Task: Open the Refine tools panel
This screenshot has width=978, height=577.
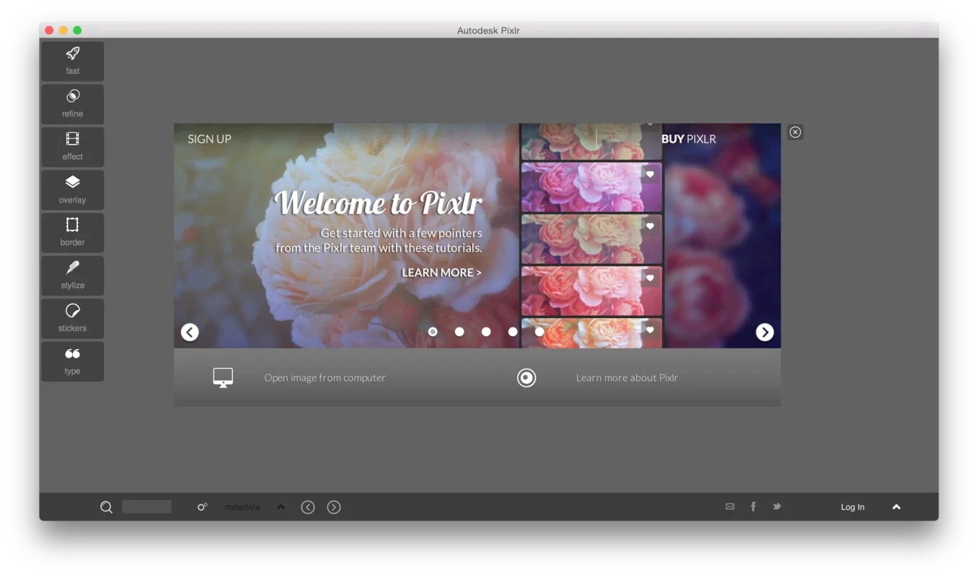Action: click(x=72, y=104)
